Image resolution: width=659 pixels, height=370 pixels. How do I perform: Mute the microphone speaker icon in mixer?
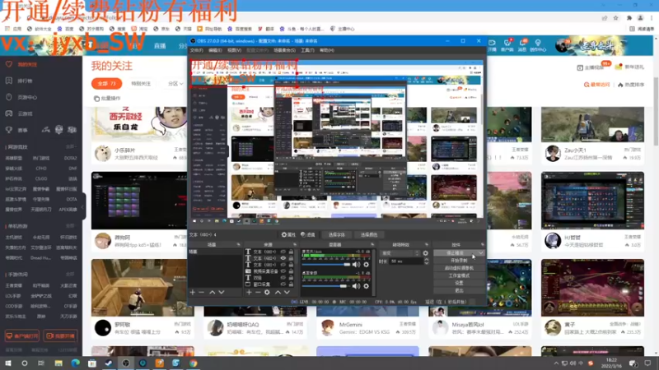tap(357, 265)
